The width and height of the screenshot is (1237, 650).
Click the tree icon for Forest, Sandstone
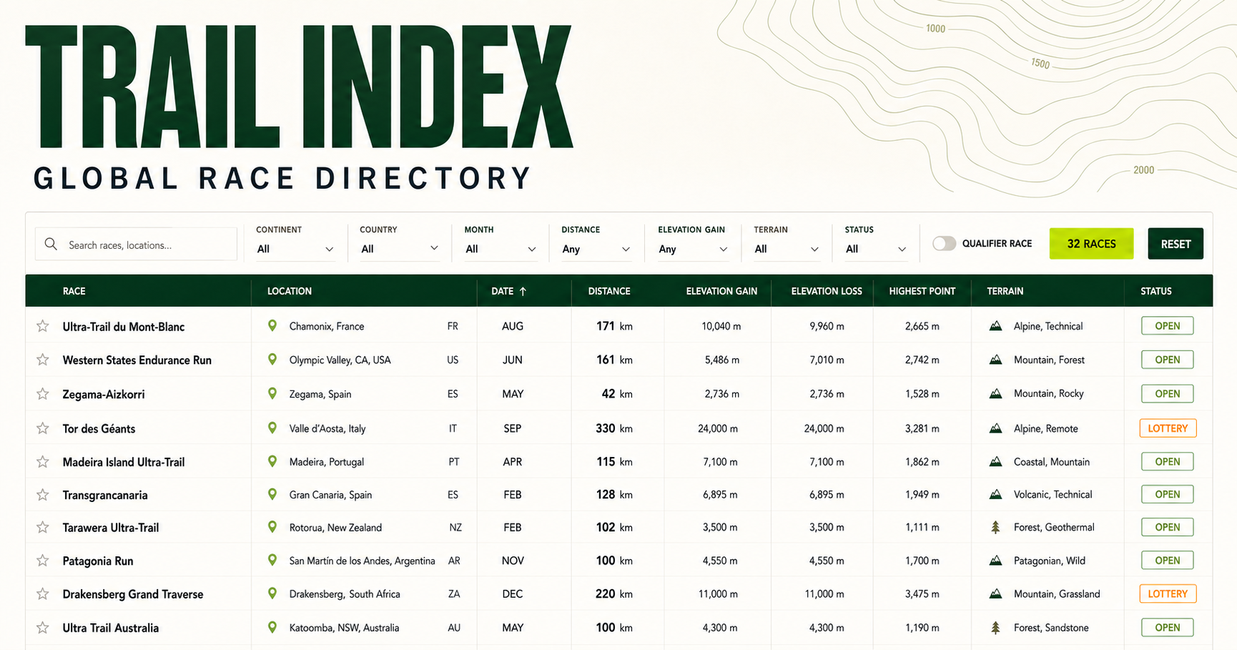pos(995,628)
